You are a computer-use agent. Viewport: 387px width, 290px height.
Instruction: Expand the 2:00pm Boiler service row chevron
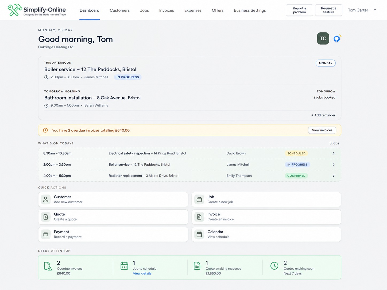pyautogui.click(x=333, y=164)
